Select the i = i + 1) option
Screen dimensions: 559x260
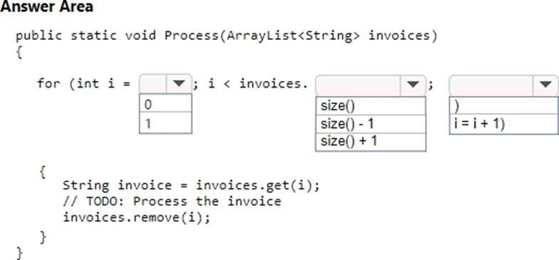coord(503,124)
